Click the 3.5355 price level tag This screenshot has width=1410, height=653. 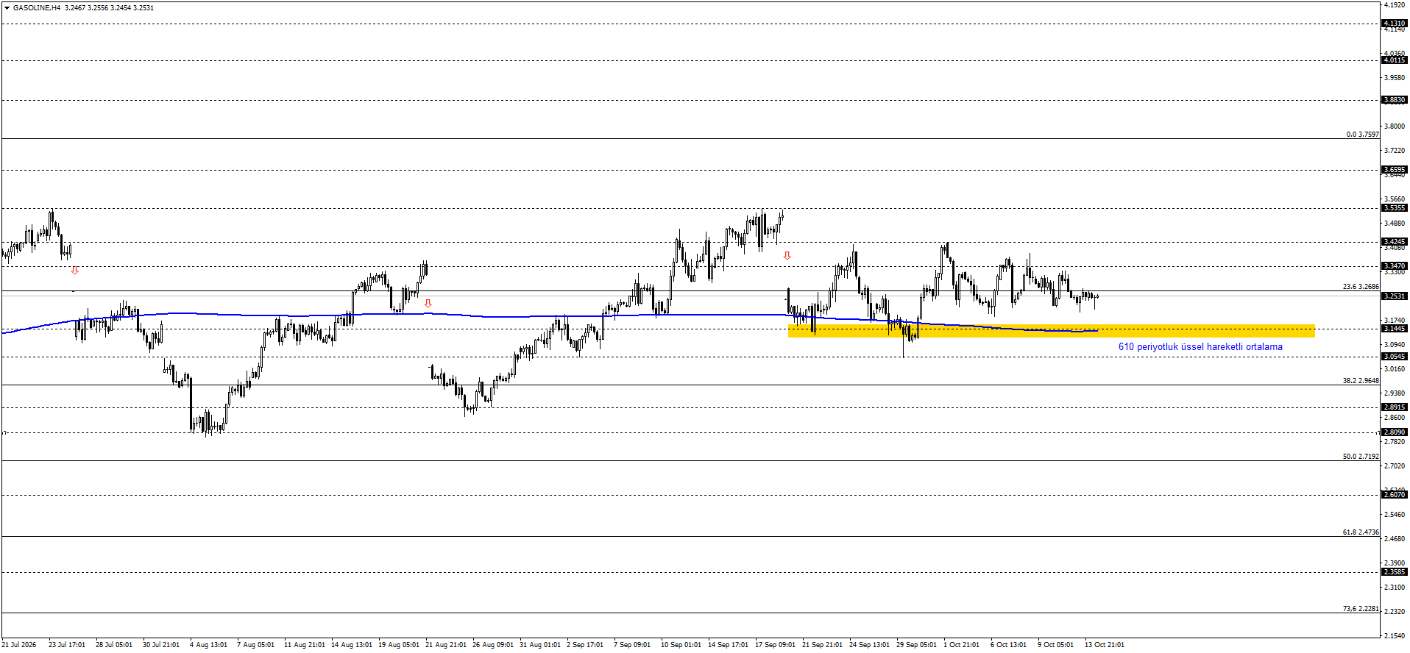click(1395, 208)
